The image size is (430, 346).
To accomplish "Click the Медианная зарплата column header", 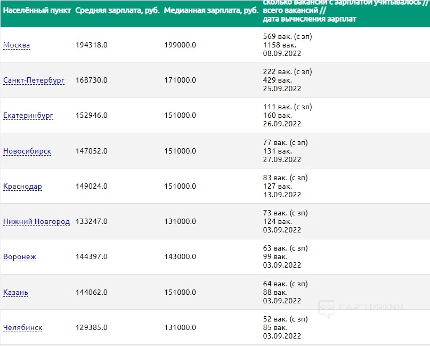I will pos(209,11).
